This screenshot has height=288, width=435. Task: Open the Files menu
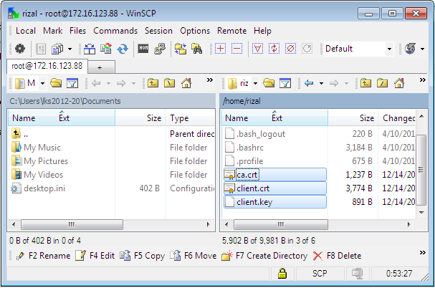coord(77,31)
